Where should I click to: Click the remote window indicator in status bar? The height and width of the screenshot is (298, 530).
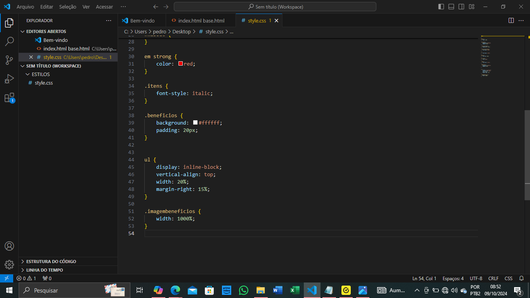(7, 278)
